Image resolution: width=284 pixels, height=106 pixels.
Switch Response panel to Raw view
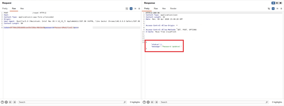(x=156, y=9)
